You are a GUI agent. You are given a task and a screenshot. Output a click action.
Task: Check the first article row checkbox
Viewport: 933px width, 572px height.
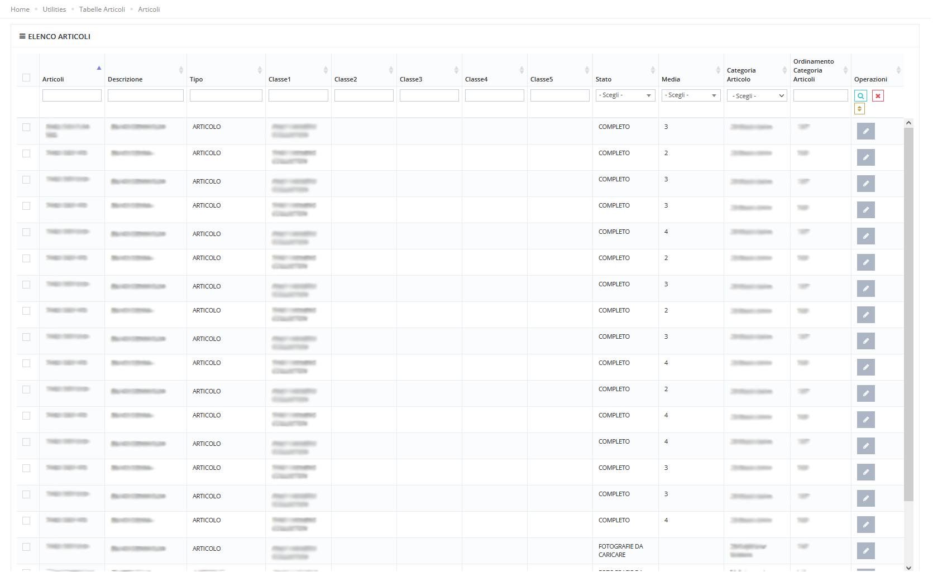(x=26, y=127)
